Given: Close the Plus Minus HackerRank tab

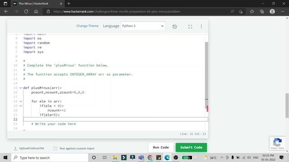Looking at the screenshot, I should pyautogui.click(x=61, y=4).
